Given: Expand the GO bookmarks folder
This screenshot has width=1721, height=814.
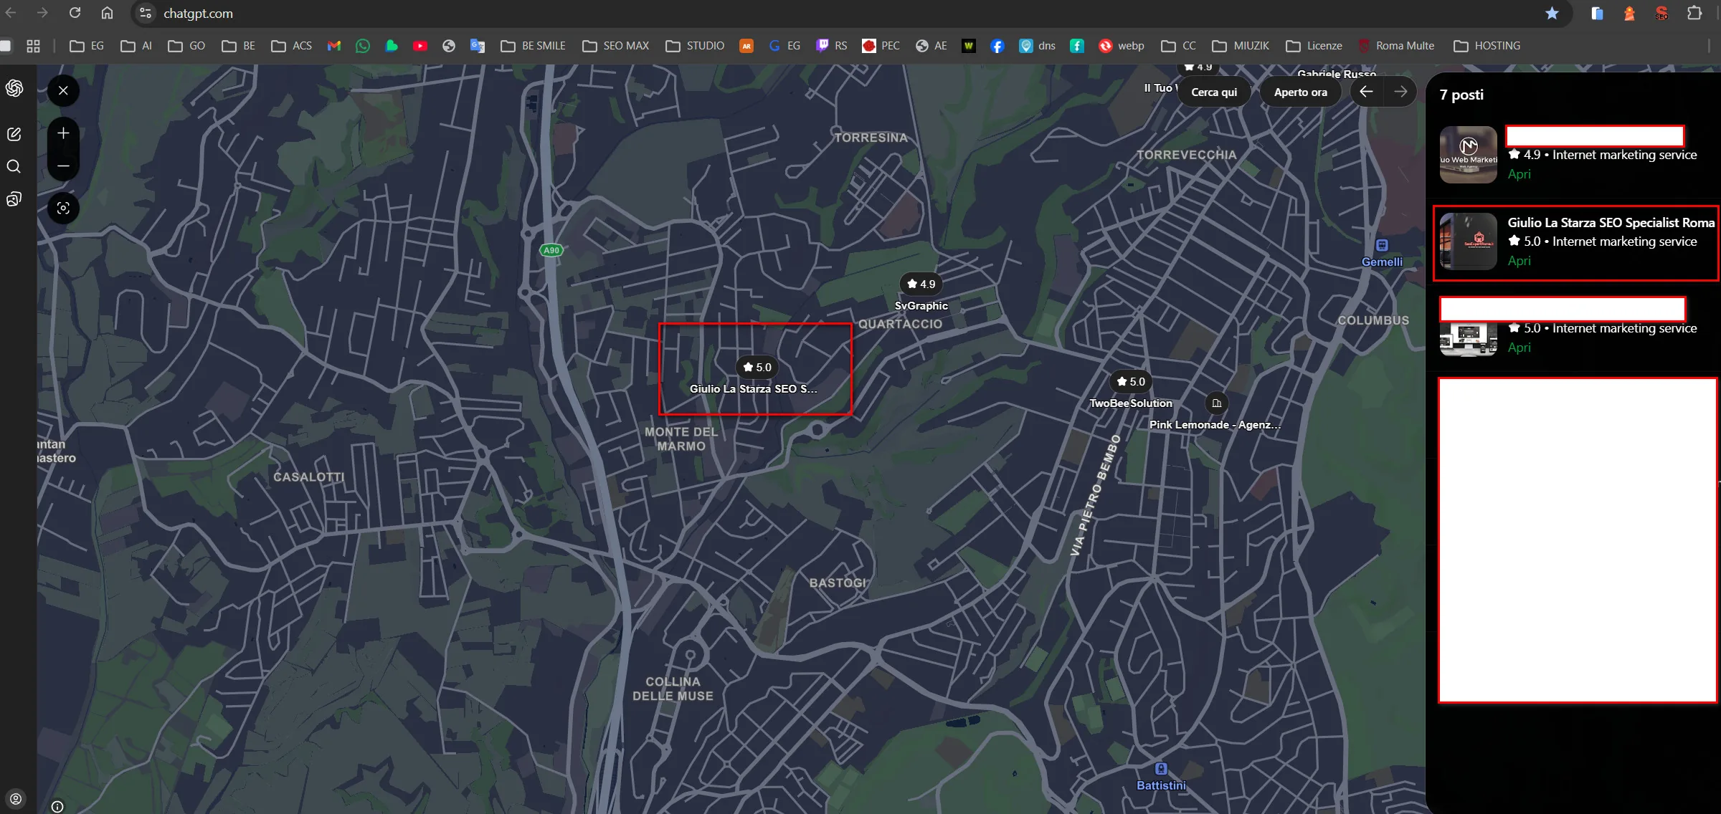Looking at the screenshot, I should [x=186, y=46].
